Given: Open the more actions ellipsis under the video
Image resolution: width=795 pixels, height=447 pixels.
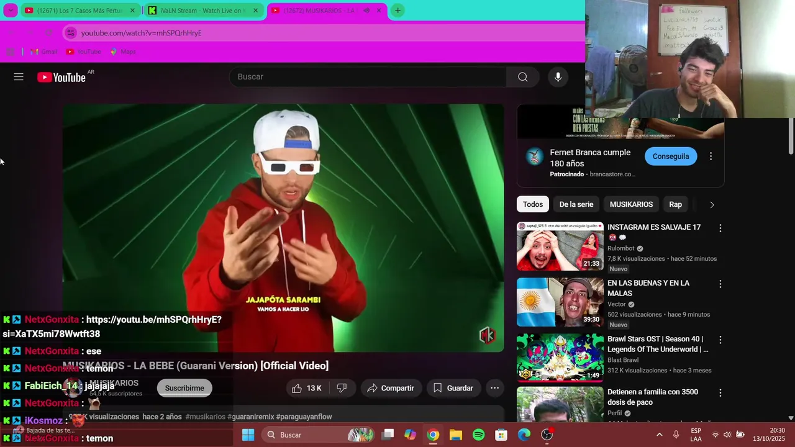Looking at the screenshot, I should tap(494, 388).
